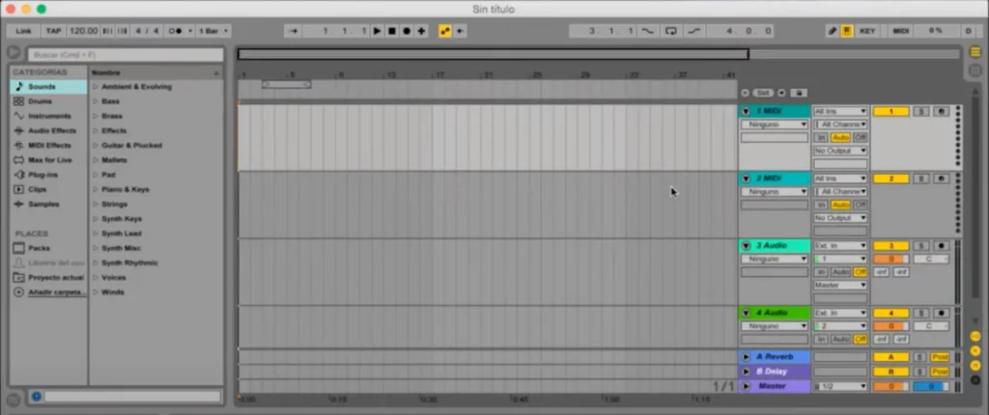The width and height of the screenshot is (989, 415).
Task: Solo the 3 Audio track
Action: pyautogui.click(x=920, y=246)
